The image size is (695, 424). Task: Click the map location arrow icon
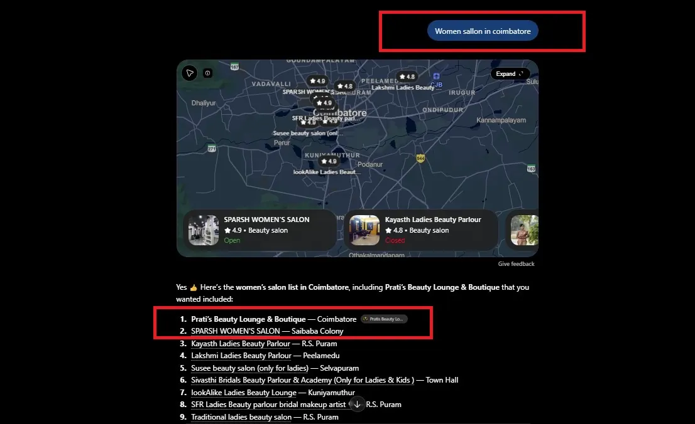pyautogui.click(x=190, y=73)
